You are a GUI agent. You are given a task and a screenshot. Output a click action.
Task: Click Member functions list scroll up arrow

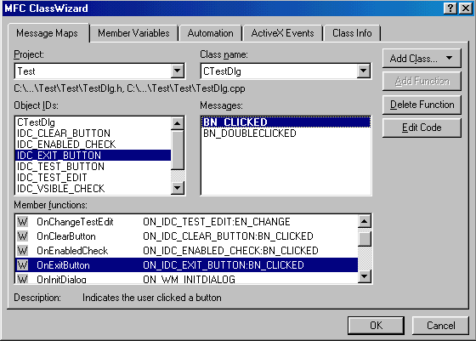365,221
